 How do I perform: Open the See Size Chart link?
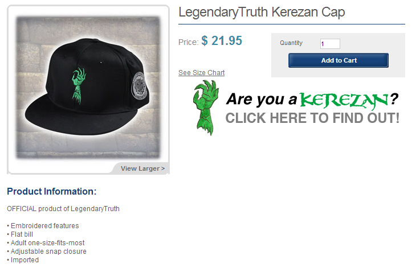pos(201,73)
